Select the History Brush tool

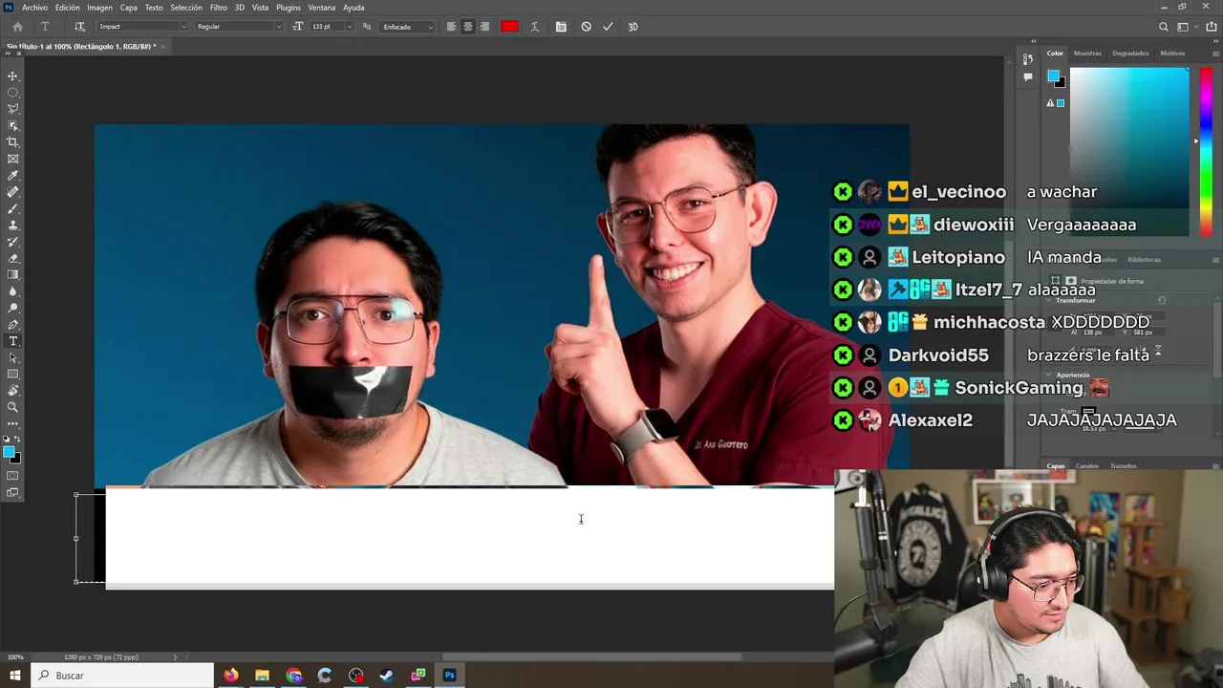[x=13, y=242]
